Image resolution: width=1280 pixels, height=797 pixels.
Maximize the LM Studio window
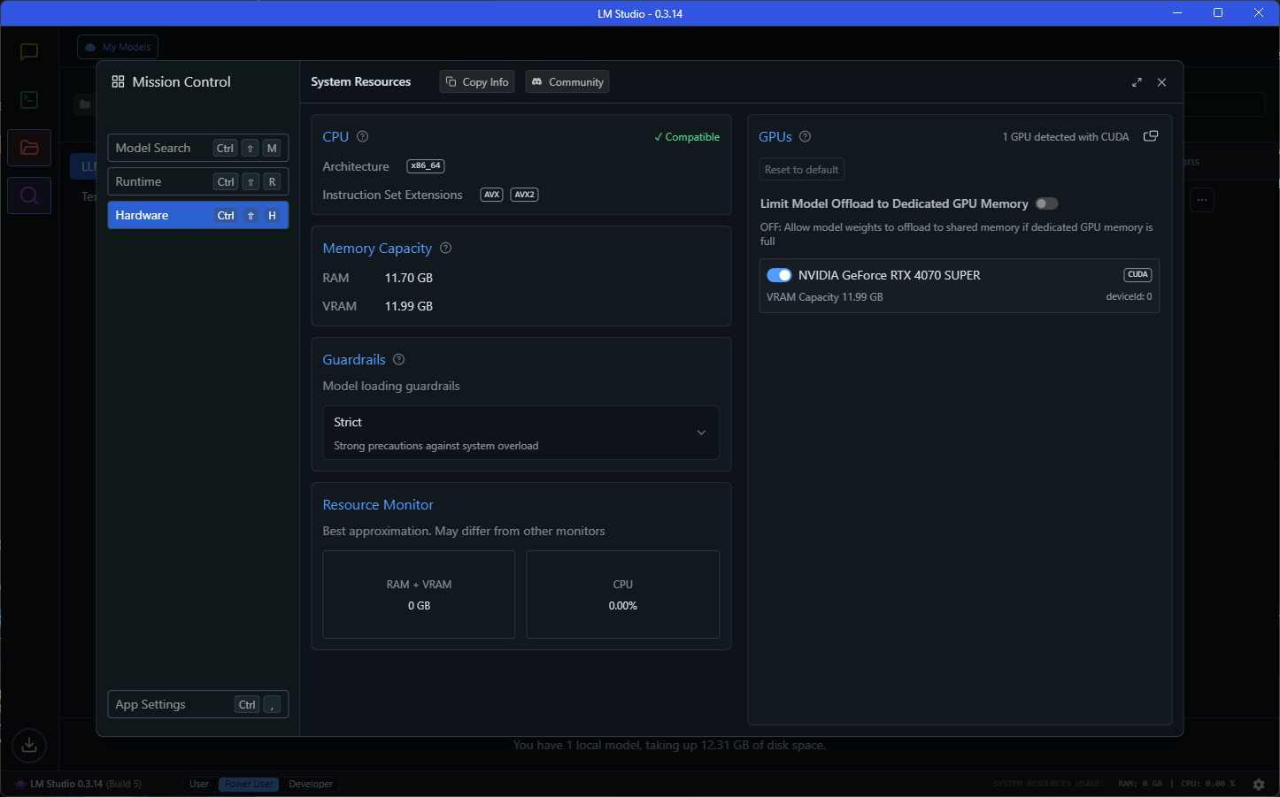pos(1218,12)
